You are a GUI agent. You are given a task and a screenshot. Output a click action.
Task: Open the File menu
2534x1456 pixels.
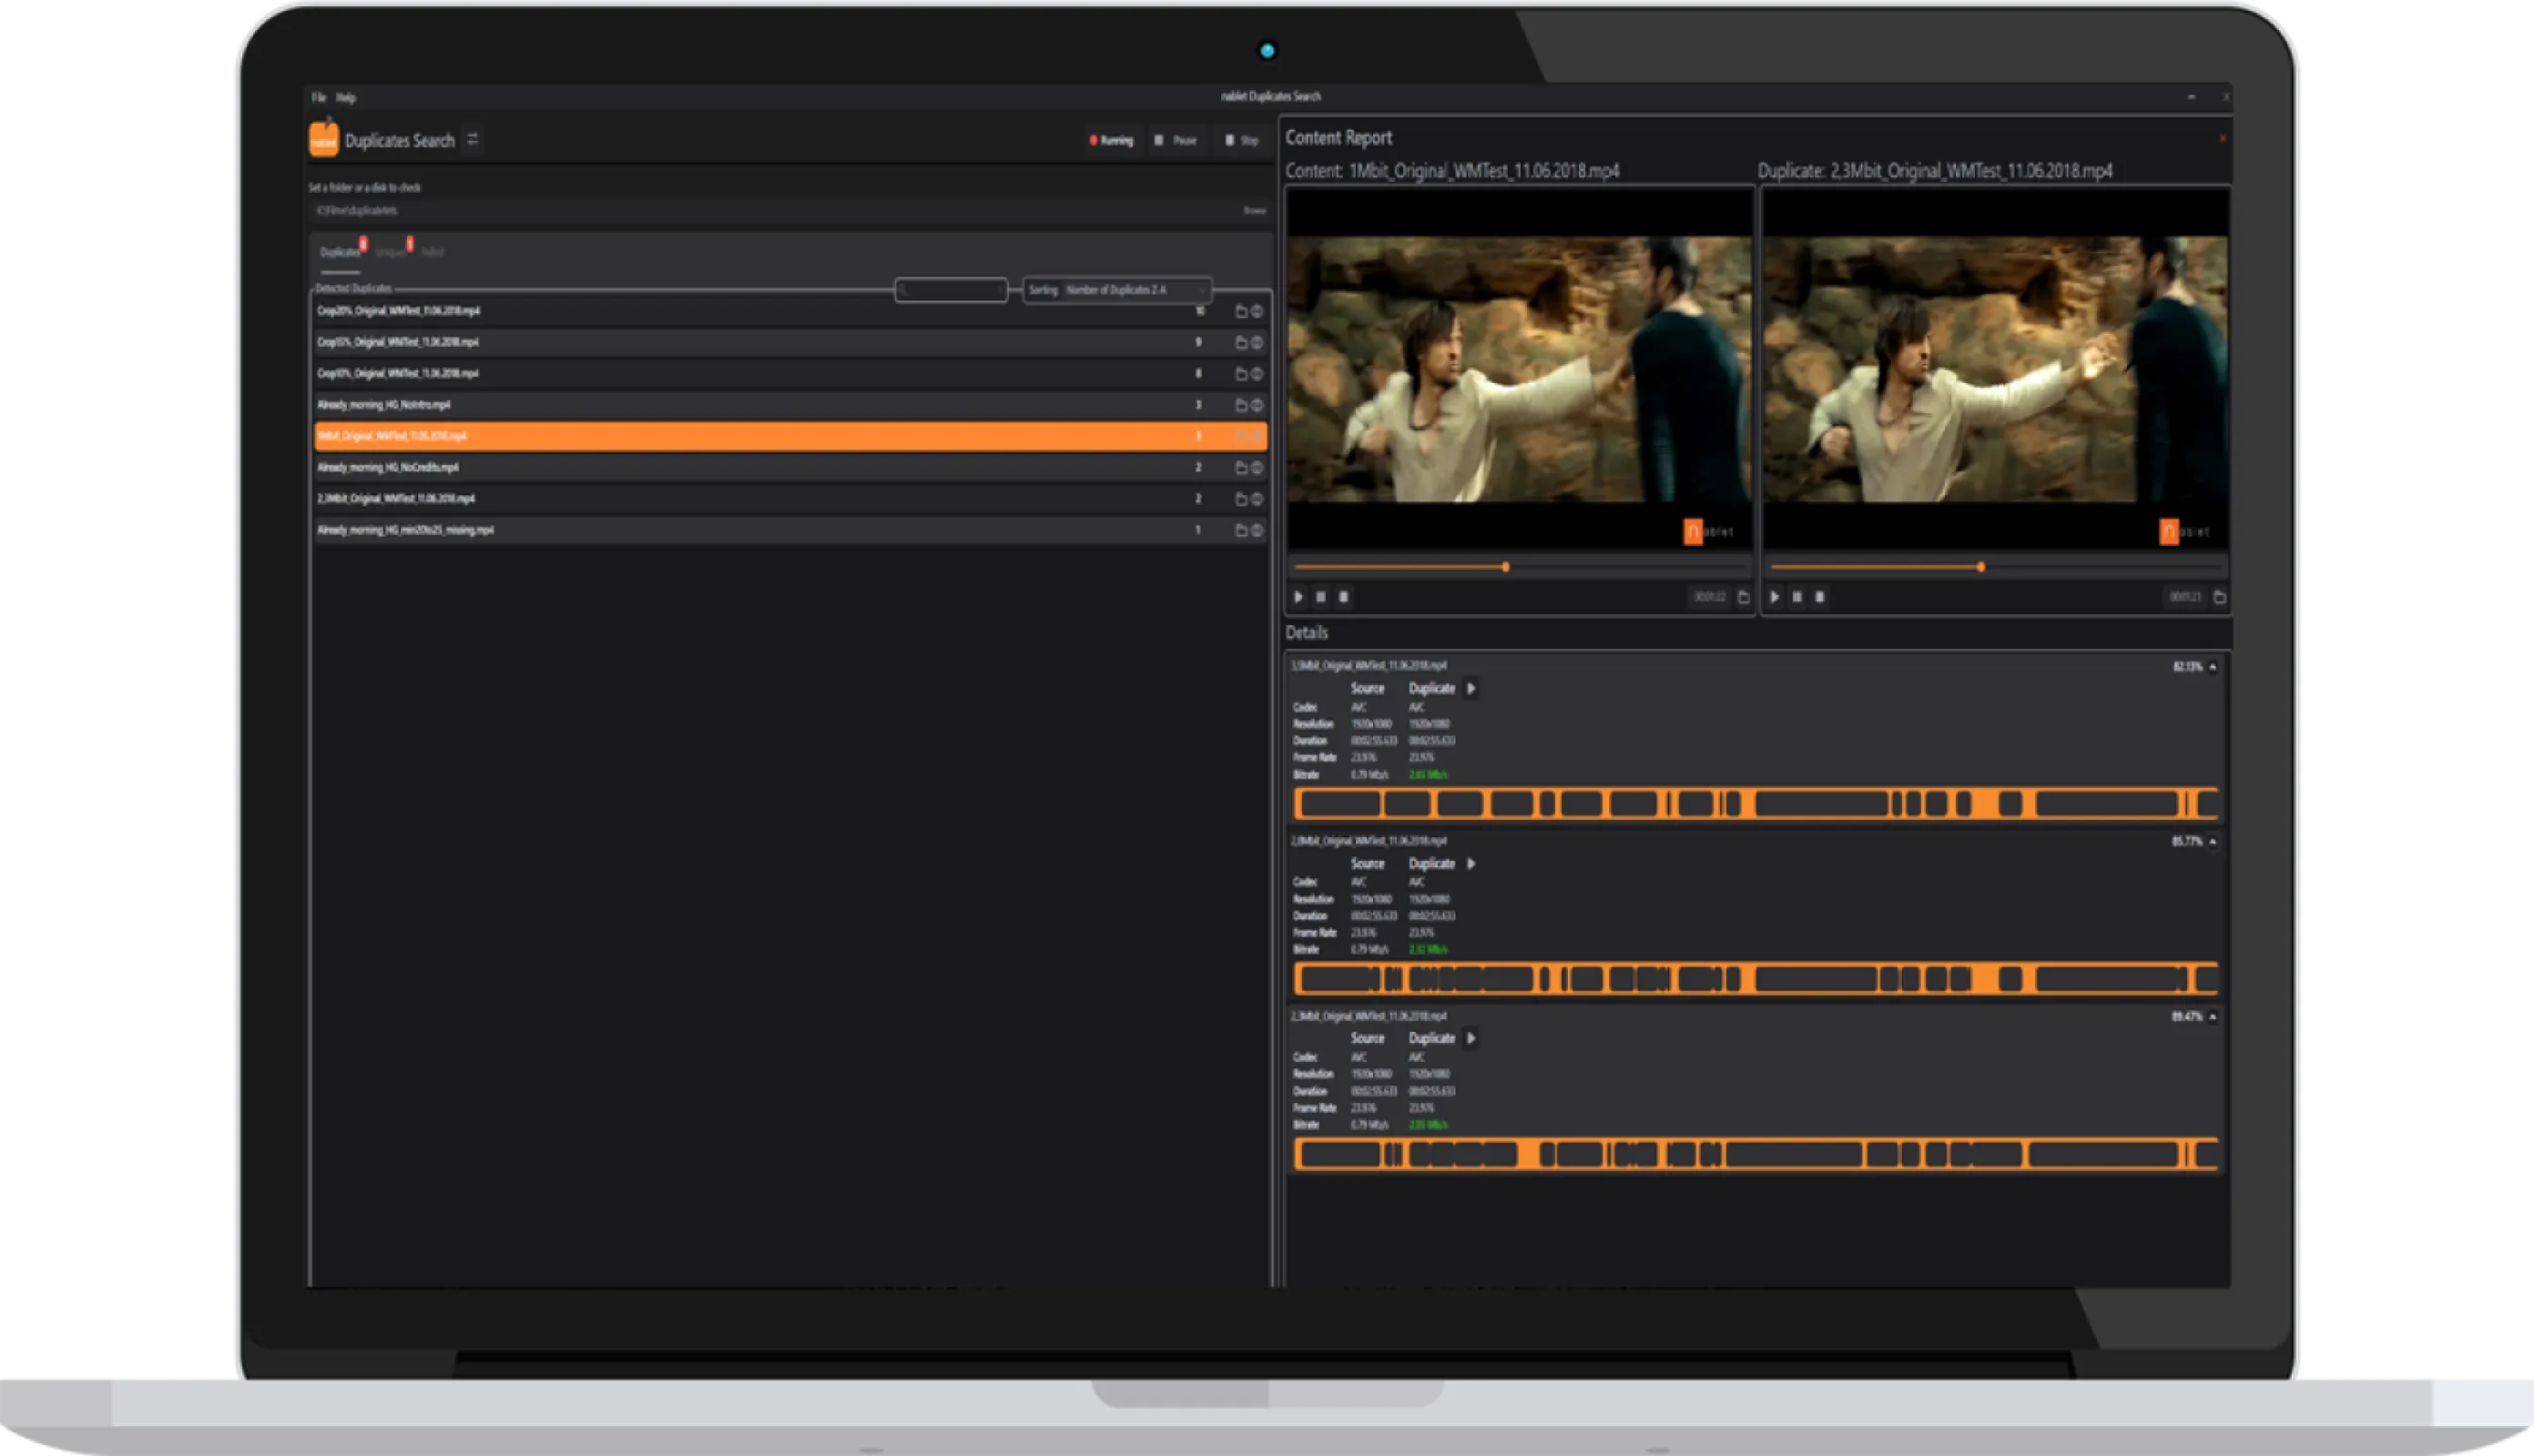point(318,98)
